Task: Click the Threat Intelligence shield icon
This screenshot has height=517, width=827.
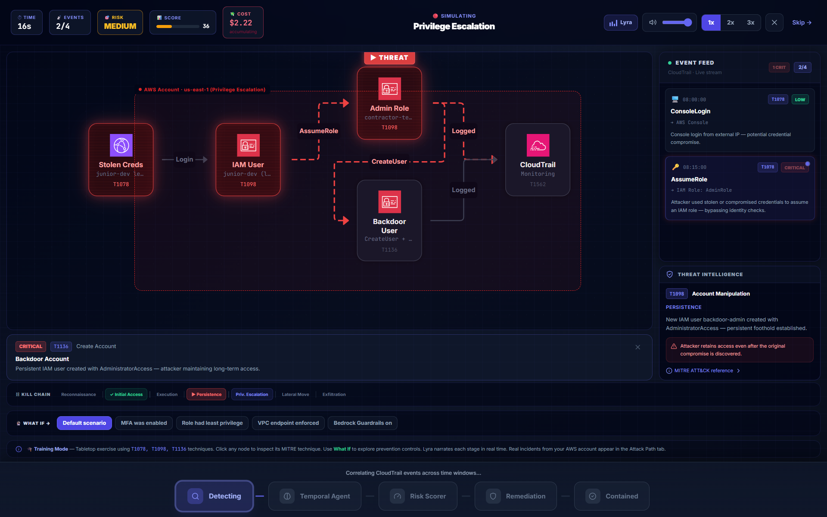Action: [x=670, y=274]
